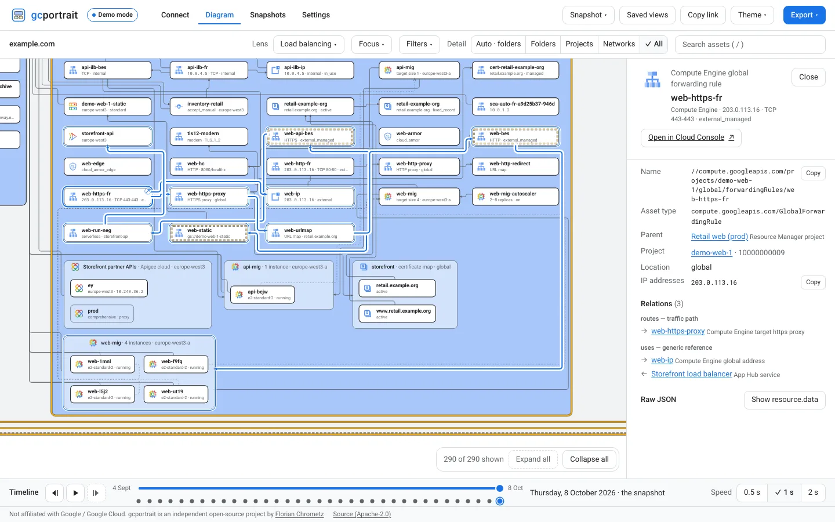Click the web-armor shield icon
The height and width of the screenshot is (522, 835).
click(x=388, y=137)
